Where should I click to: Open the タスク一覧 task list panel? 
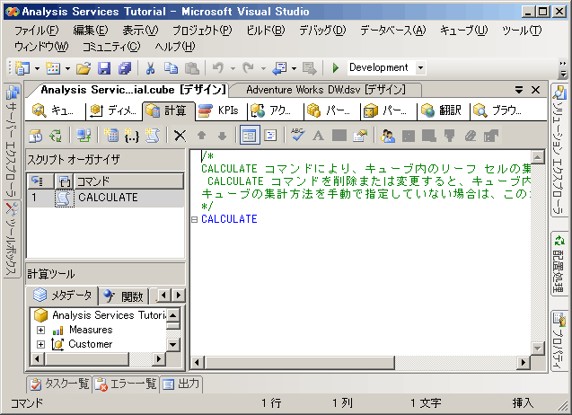point(59,384)
